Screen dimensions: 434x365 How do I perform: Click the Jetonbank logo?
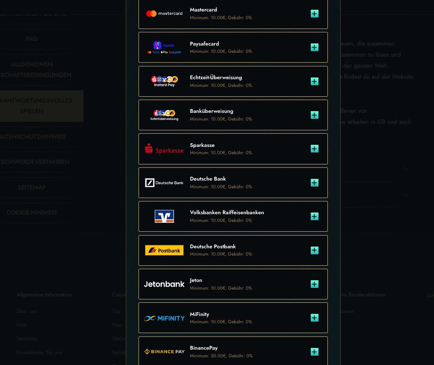pyautogui.click(x=164, y=284)
